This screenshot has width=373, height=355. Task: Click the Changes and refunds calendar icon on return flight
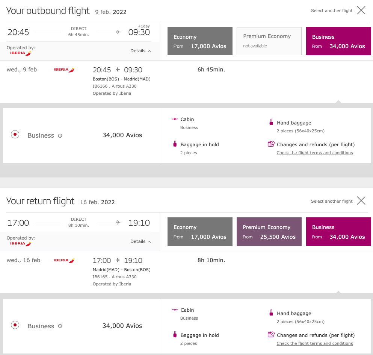tap(271, 334)
